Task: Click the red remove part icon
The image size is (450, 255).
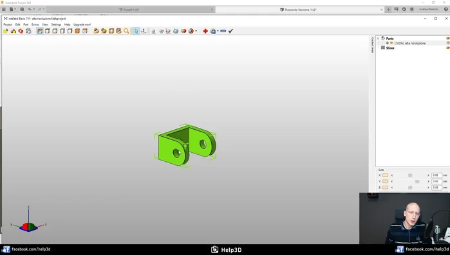Action: pyautogui.click(x=21, y=31)
